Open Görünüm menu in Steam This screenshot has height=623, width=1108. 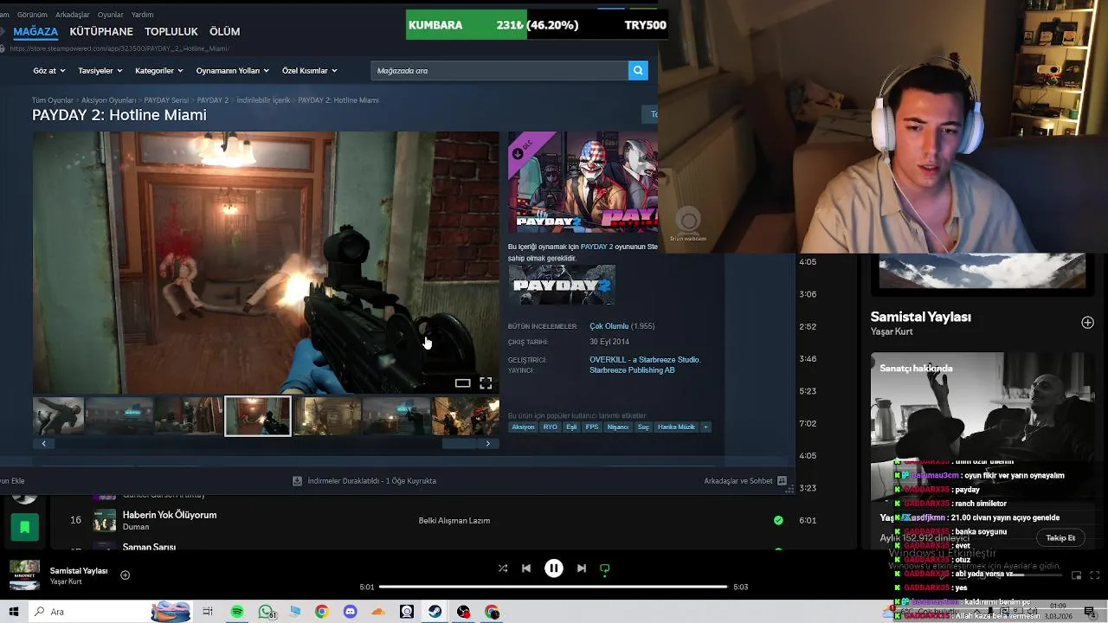(32, 15)
